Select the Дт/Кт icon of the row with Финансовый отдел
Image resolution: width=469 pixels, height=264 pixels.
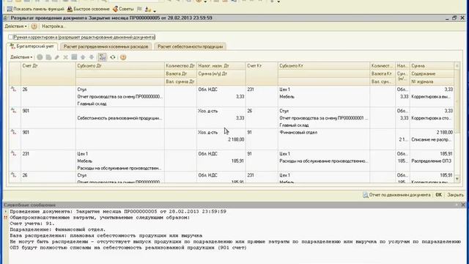click(x=13, y=132)
